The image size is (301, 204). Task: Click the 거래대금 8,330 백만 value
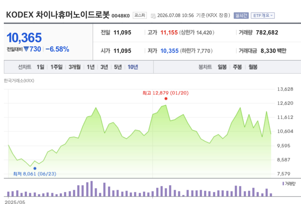273,51
